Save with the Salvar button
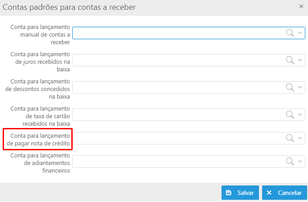This screenshot has width=308, height=202. tap(240, 193)
